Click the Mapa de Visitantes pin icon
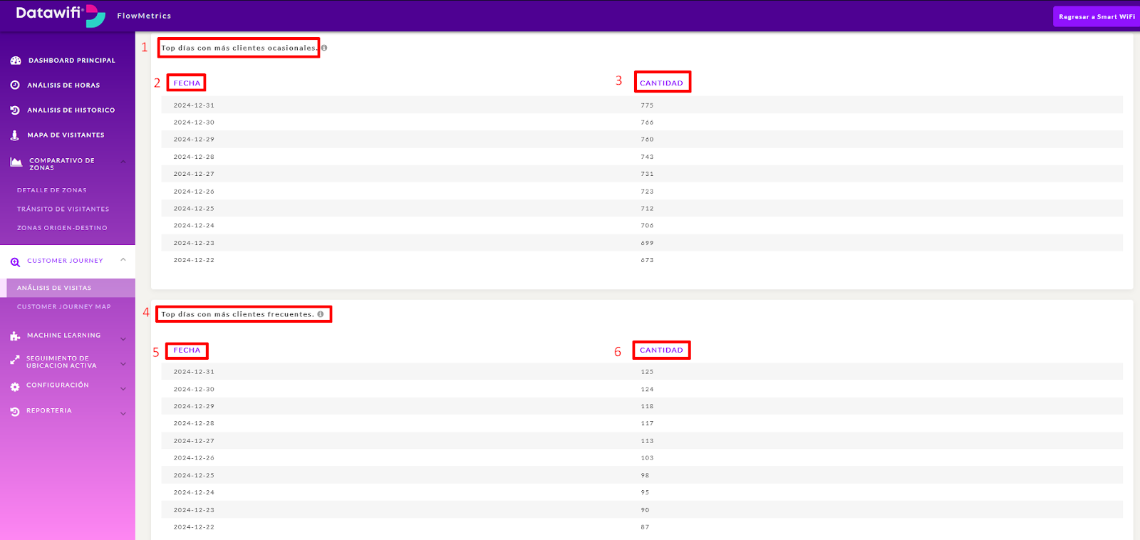This screenshot has width=1140, height=540. pyautogui.click(x=15, y=135)
